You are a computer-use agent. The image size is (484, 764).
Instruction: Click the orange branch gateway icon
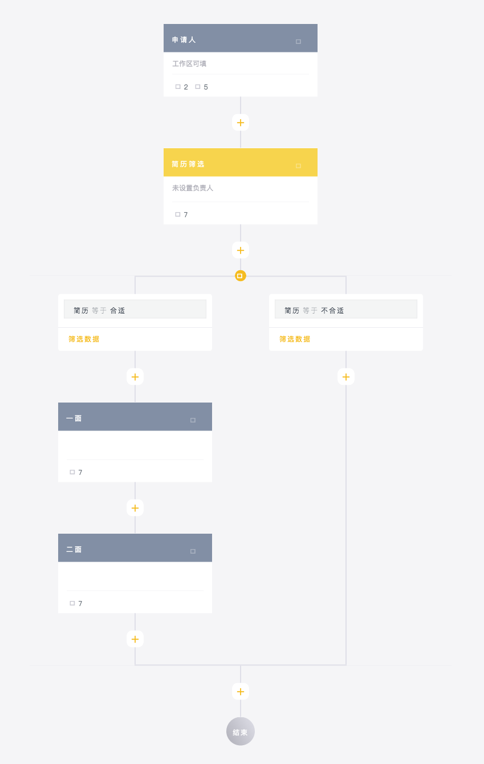tap(240, 276)
